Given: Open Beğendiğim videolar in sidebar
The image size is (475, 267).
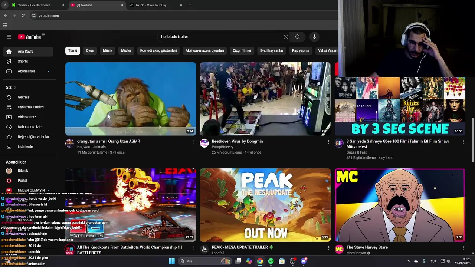Looking at the screenshot, I should click(x=28, y=137).
